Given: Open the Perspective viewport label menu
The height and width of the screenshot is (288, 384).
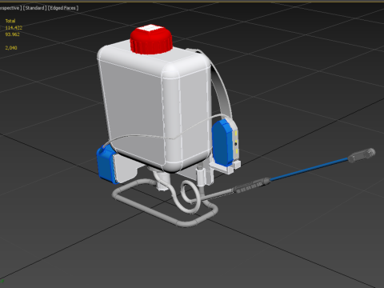Looking at the screenshot, I should pos(10,8).
